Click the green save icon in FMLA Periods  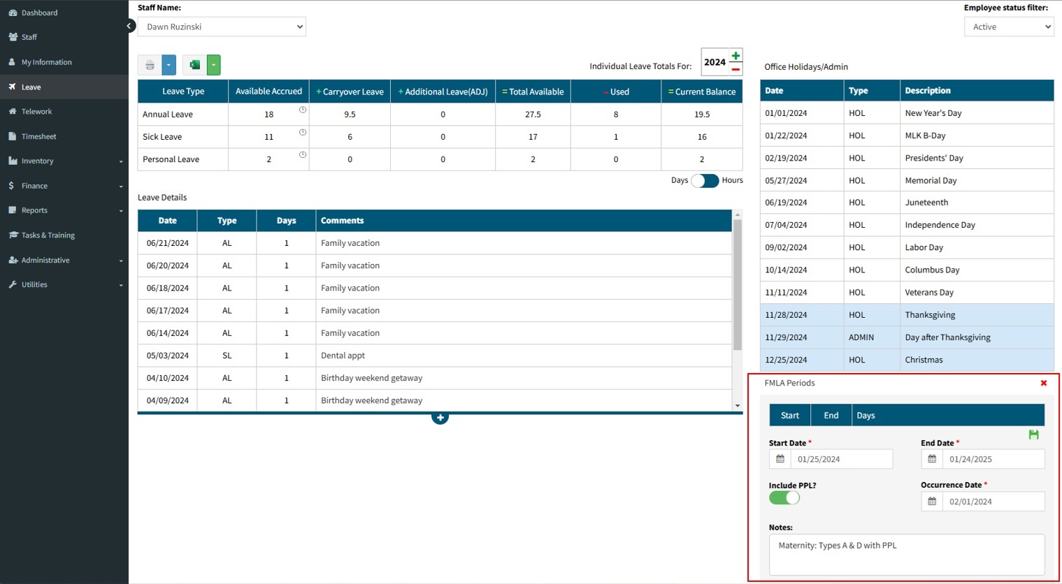pyautogui.click(x=1033, y=435)
